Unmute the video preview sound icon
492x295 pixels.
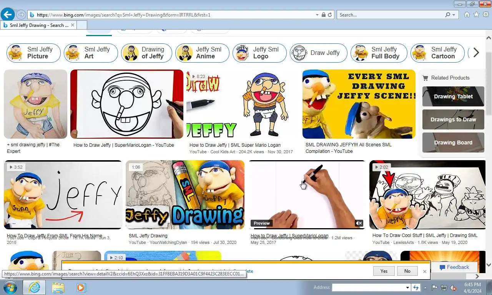click(x=359, y=223)
